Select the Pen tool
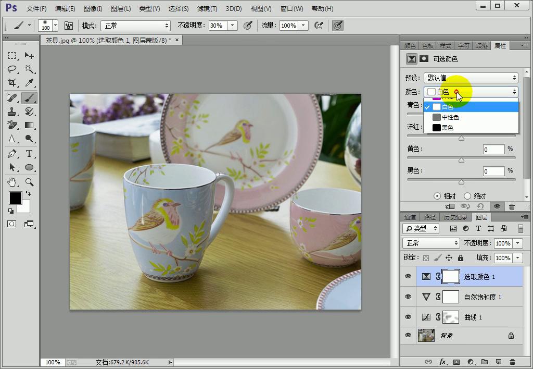The width and height of the screenshot is (533, 369). [12, 154]
